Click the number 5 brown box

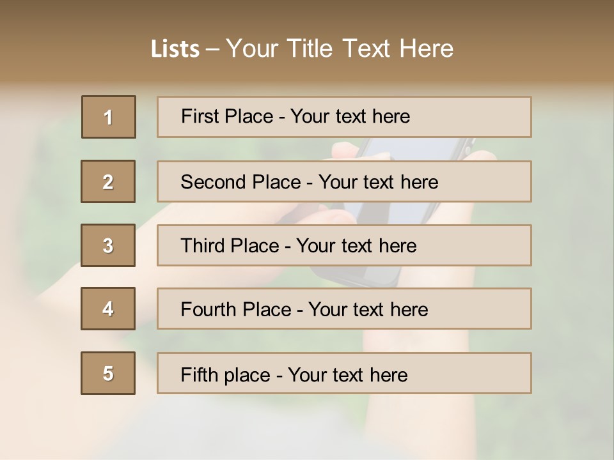click(108, 373)
